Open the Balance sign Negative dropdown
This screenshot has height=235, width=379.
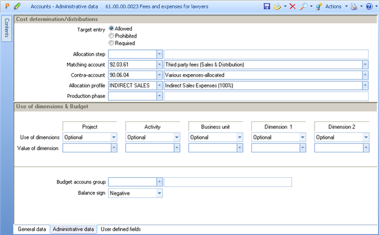click(159, 193)
